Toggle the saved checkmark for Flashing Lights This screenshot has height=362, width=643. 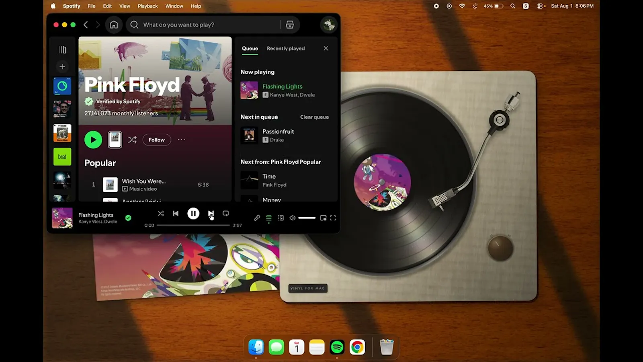pos(128,218)
